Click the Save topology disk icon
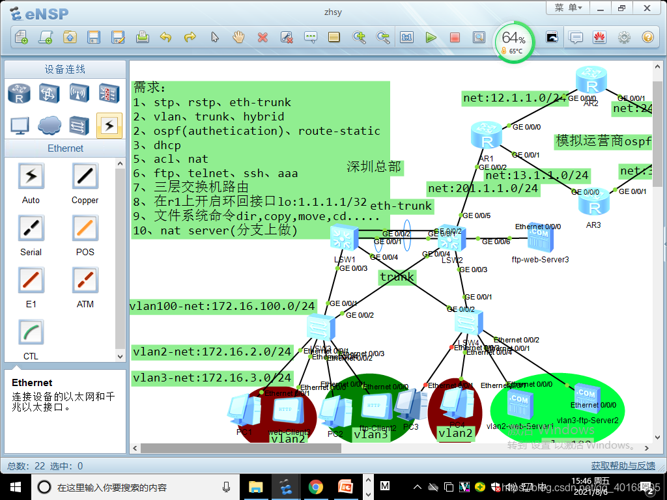The image size is (667, 500). tap(94, 37)
